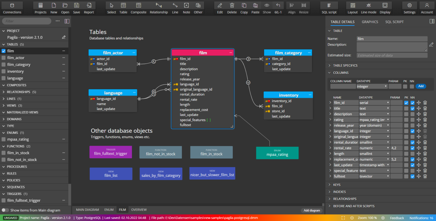
Task: Toggle the film table visibility checkbox
Action: 3,51
